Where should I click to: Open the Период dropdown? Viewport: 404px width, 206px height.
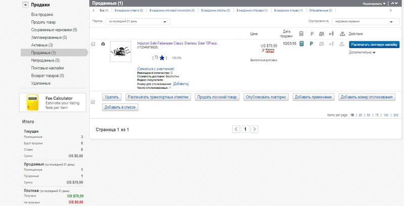click(x=138, y=22)
